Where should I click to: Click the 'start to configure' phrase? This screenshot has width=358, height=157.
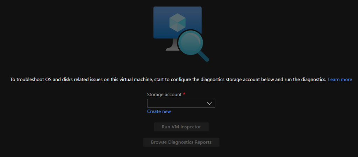pyautogui.click(x=172, y=80)
